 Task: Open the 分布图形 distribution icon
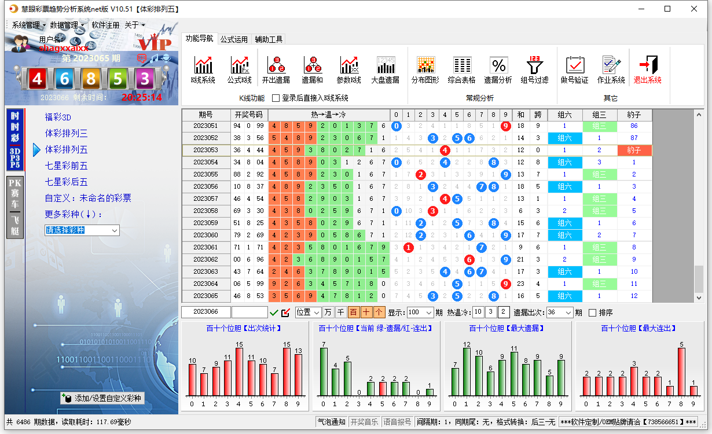pyautogui.click(x=425, y=69)
